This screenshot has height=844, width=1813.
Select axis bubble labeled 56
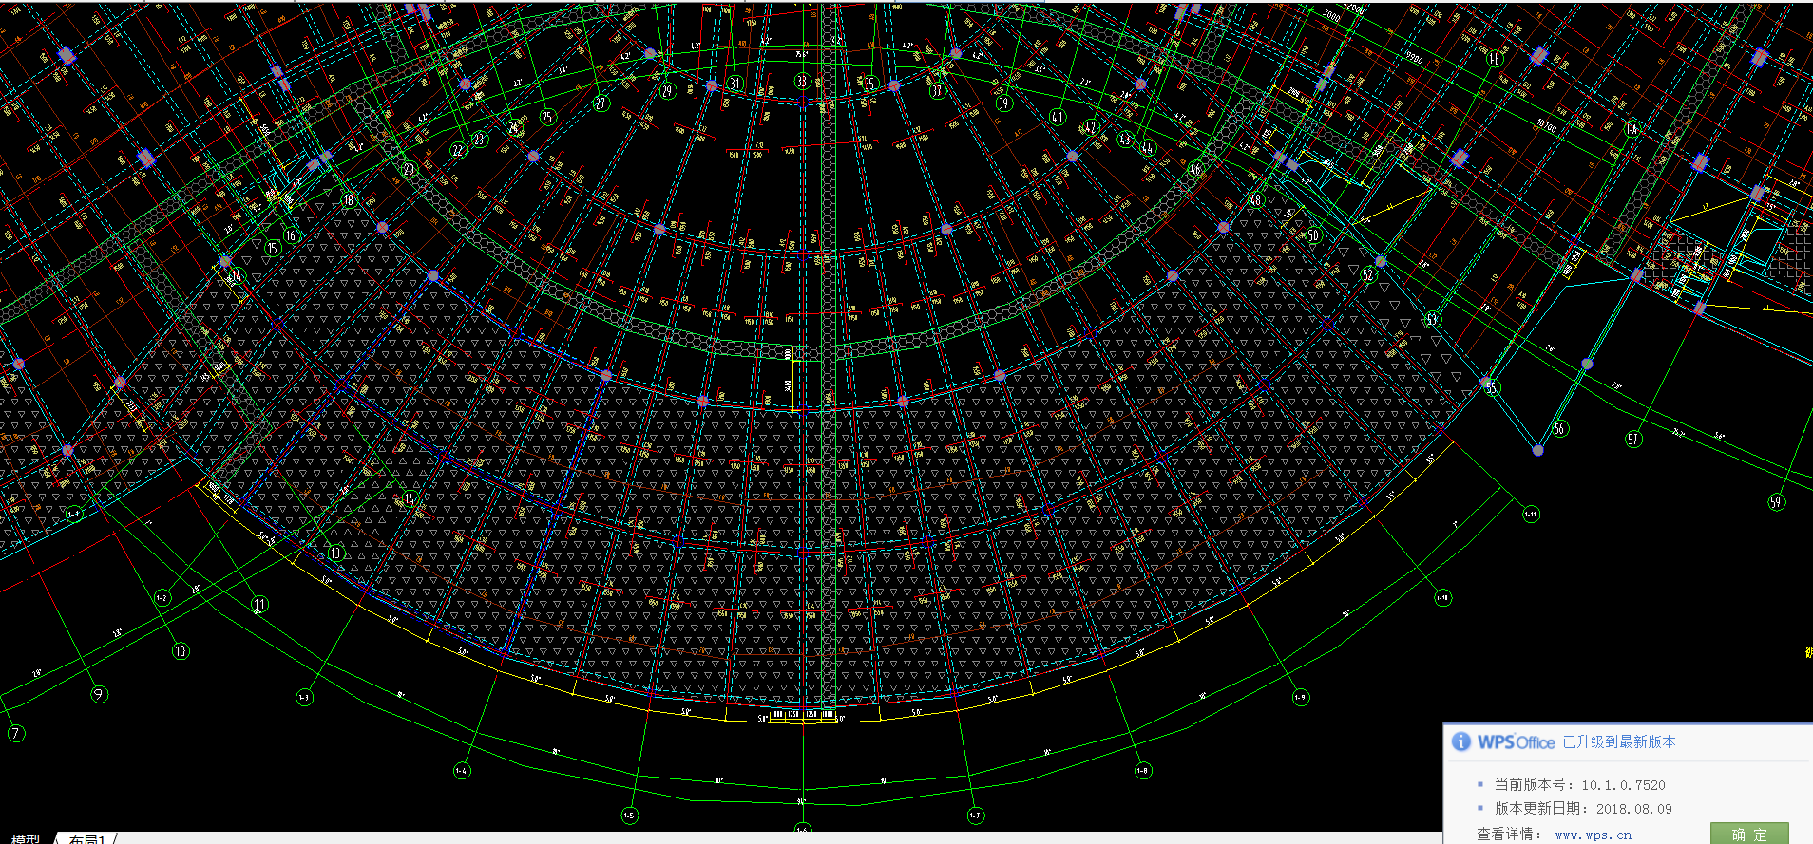point(1559,429)
